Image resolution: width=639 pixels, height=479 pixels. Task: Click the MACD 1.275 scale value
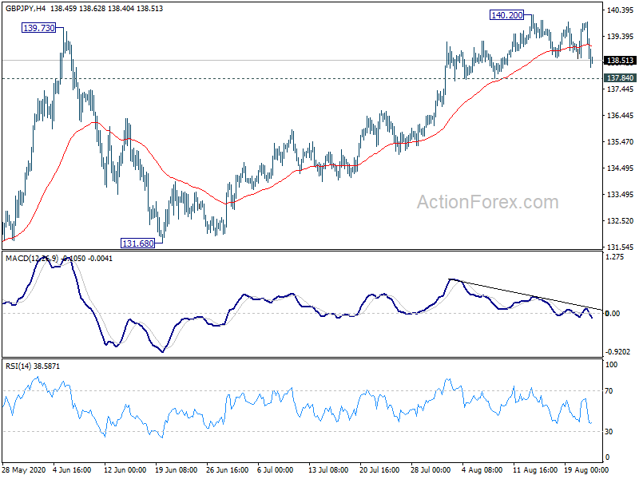pyautogui.click(x=614, y=257)
